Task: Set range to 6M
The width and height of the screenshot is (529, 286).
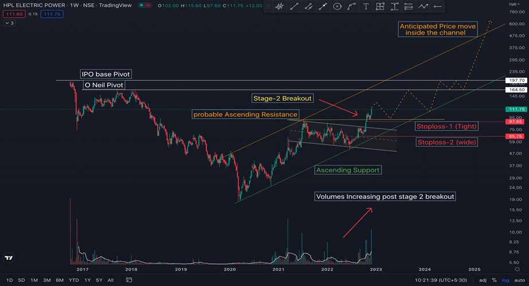Action: tap(60, 280)
